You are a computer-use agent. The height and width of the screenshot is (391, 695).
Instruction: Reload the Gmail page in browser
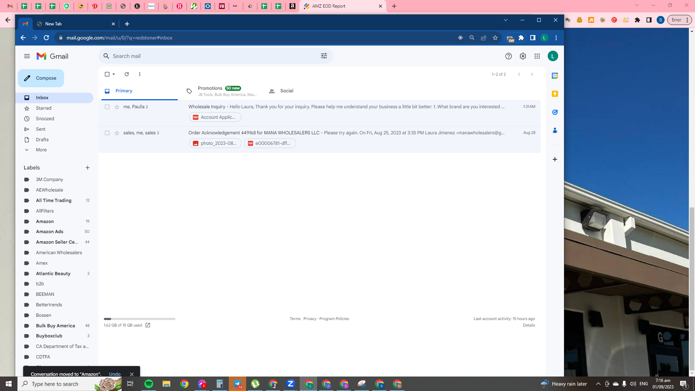pyautogui.click(x=46, y=38)
